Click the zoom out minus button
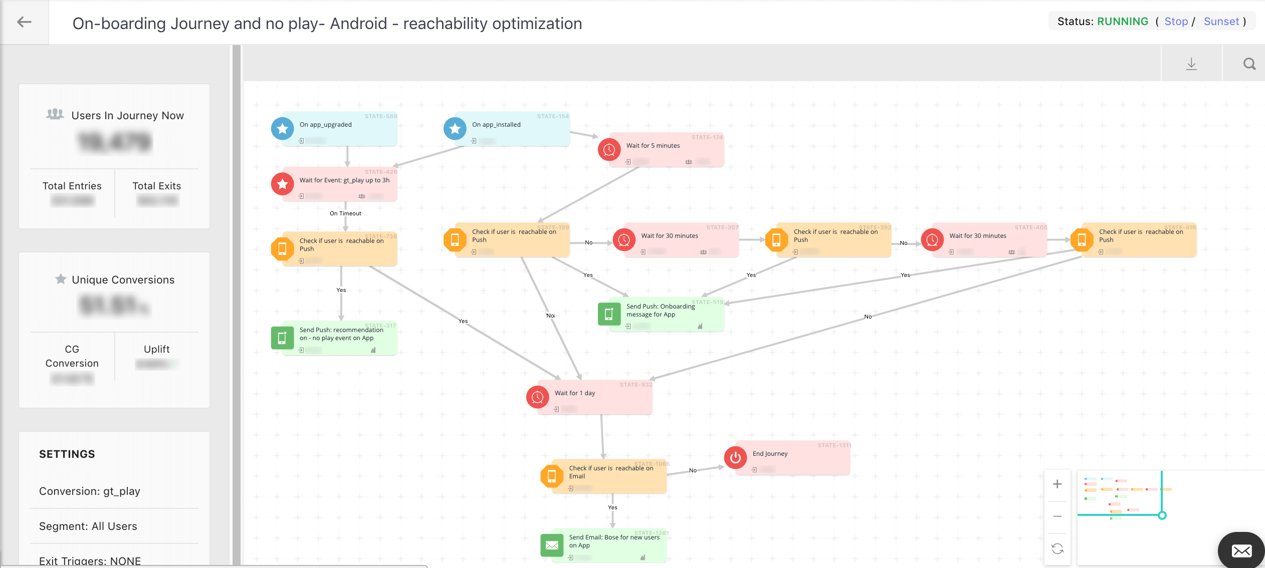This screenshot has width=1265, height=568. [x=1058, y=516]
